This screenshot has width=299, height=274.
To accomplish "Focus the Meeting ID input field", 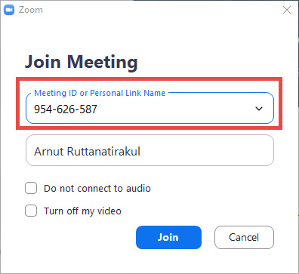I will (149, 108).
